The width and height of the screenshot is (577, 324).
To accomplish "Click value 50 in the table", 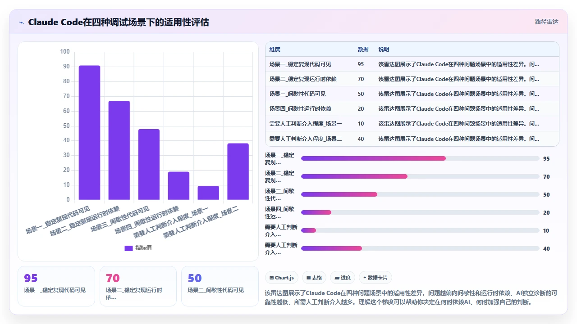I will pos(361,94).
